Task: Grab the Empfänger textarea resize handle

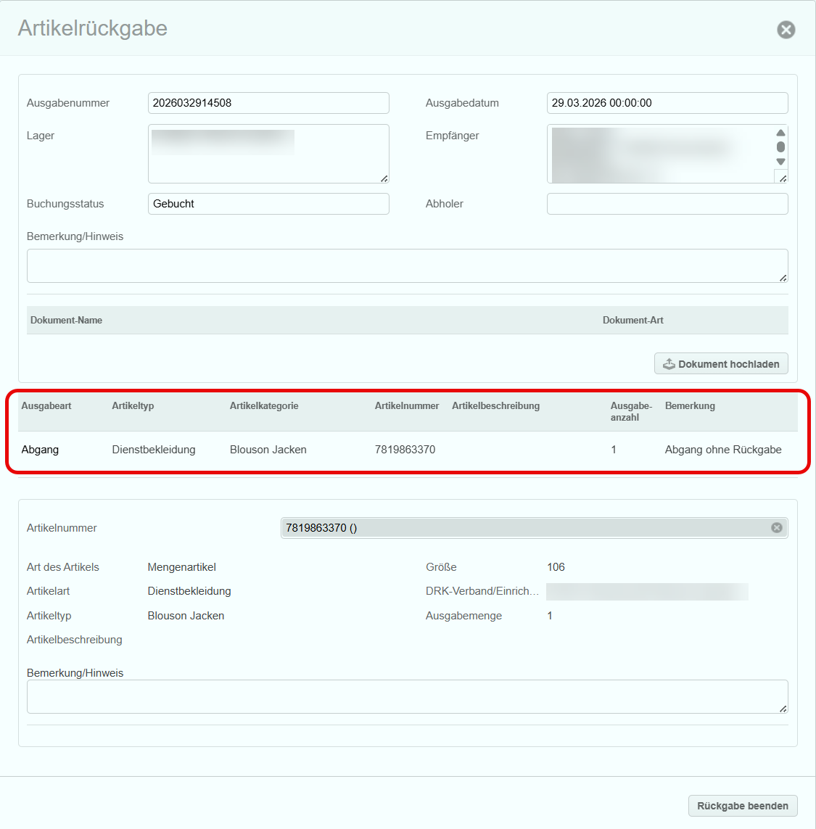Action: point(782,178)
